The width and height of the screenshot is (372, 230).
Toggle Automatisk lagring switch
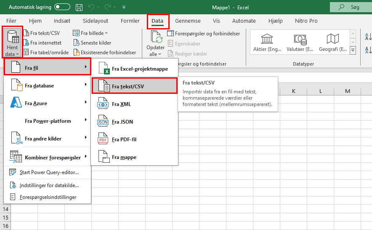click(62, 7)
